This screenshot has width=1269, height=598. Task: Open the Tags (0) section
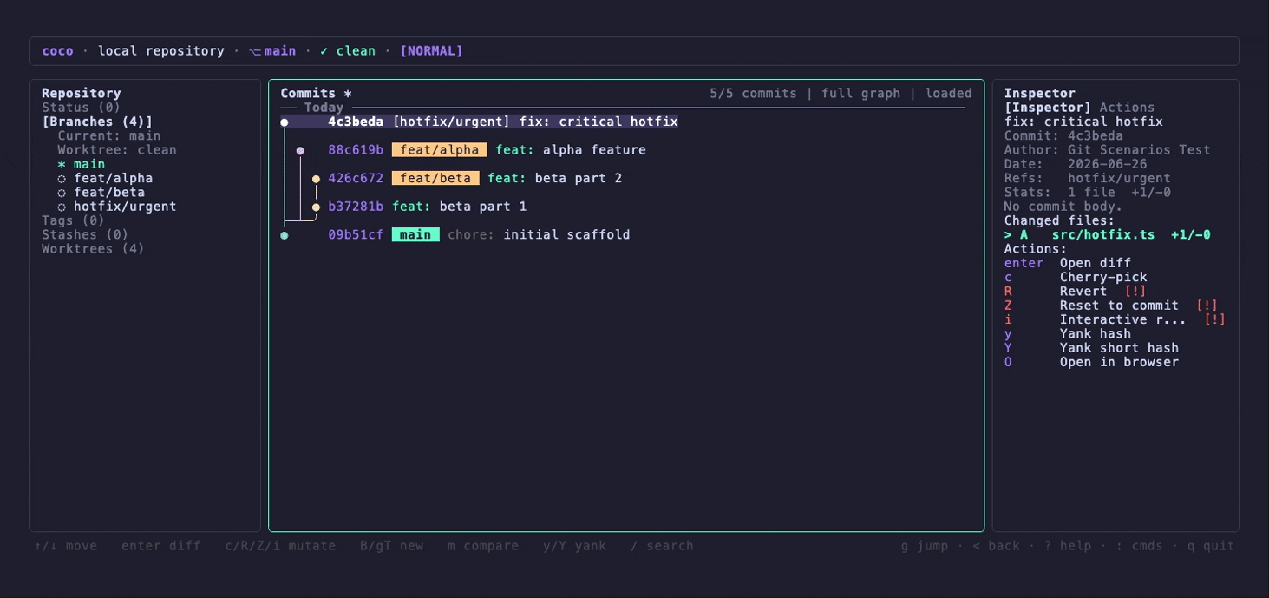pos(74,220)
